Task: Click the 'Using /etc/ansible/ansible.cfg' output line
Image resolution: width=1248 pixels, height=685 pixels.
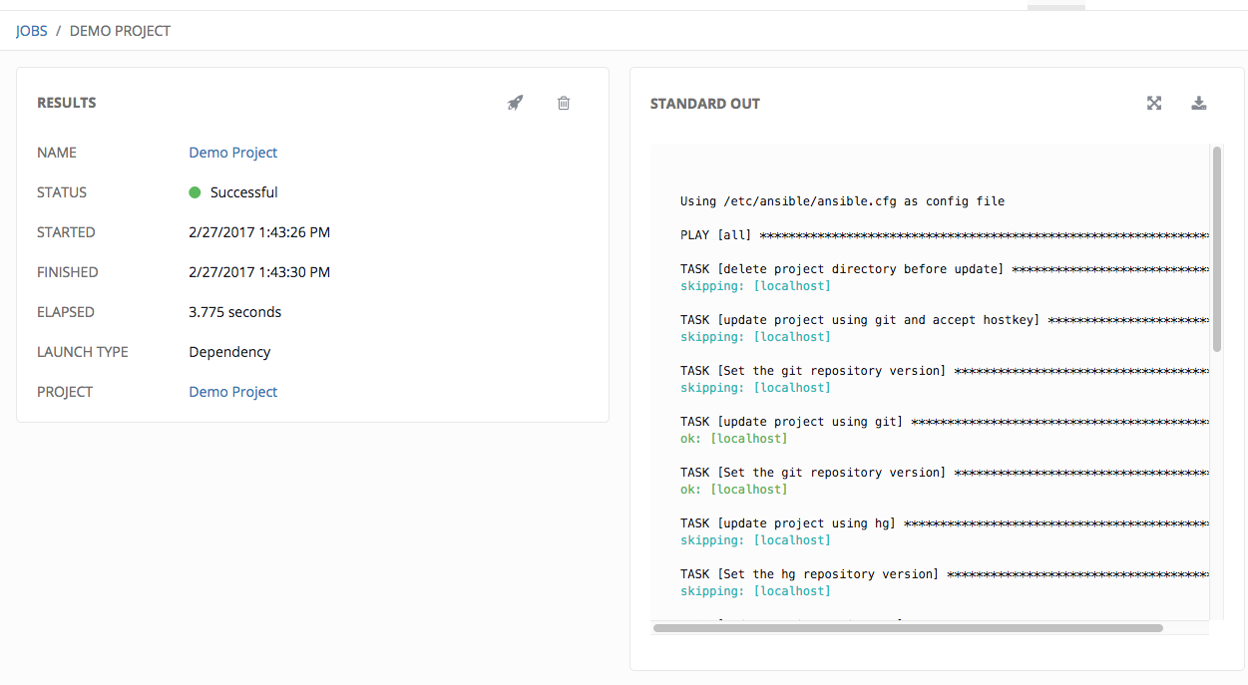Action: point(842,201)
